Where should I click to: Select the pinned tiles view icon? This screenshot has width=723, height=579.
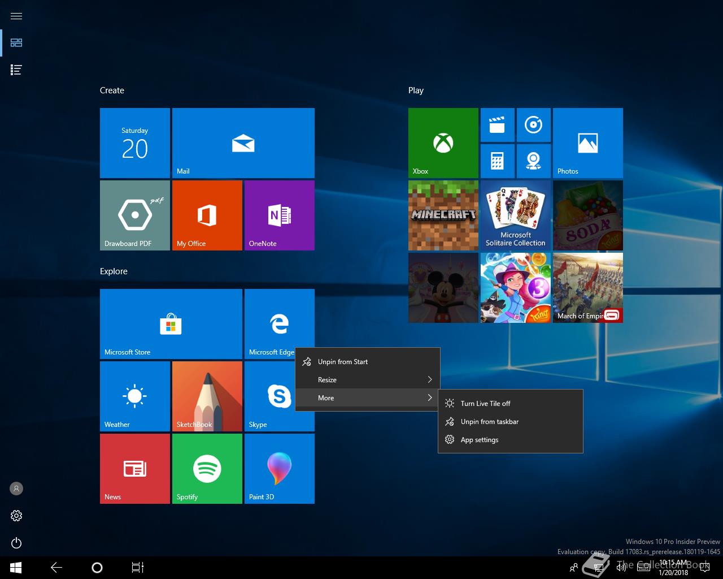(x=16, y=43)
